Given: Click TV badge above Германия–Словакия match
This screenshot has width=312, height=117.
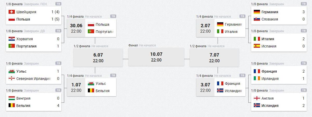Looking at the screenshot, I should click(304, 4).
